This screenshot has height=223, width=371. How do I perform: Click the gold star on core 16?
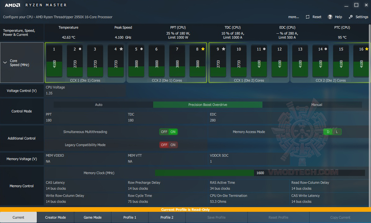coord(367,49)
